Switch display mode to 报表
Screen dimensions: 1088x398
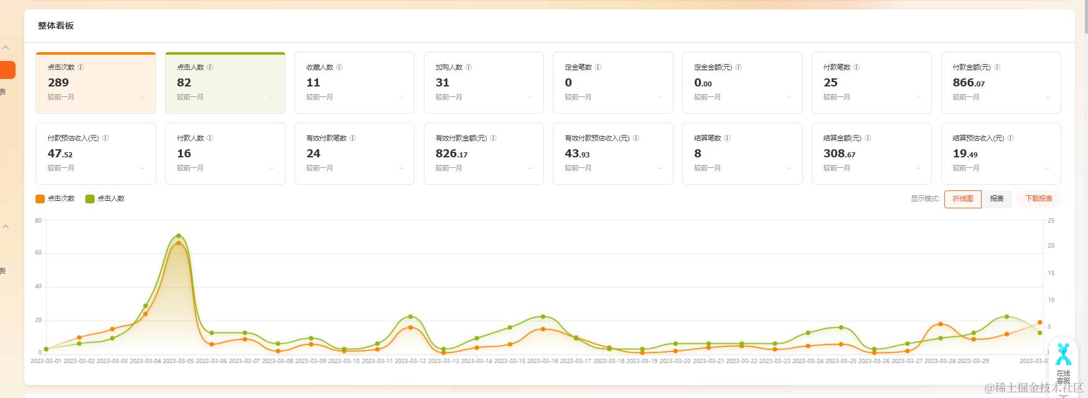(x=997, y=199)
